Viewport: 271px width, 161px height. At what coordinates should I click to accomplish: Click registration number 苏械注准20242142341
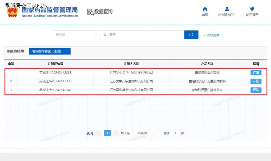click(x=55, y=90)
